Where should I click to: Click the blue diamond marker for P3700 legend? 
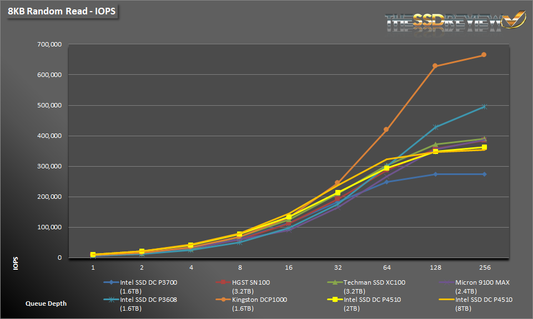[x=111, y=282]
